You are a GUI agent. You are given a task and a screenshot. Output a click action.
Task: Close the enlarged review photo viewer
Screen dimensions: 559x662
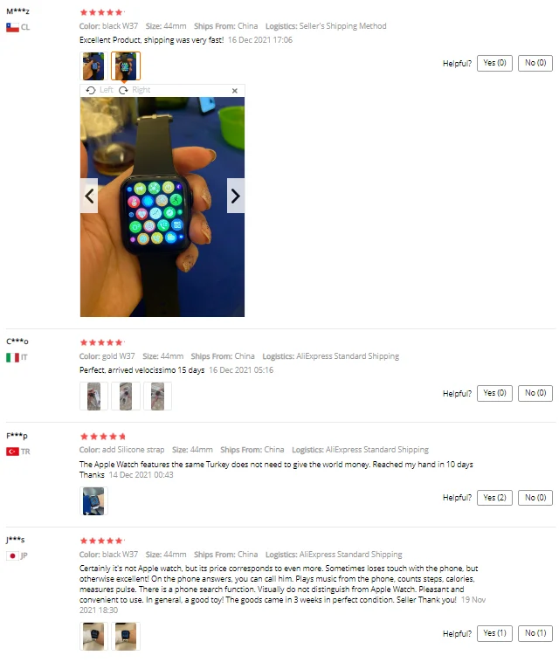click(235, 90)
